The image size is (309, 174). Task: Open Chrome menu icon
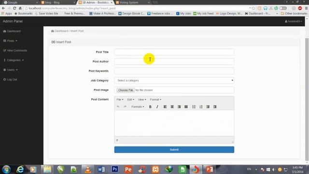pos(306,8)
